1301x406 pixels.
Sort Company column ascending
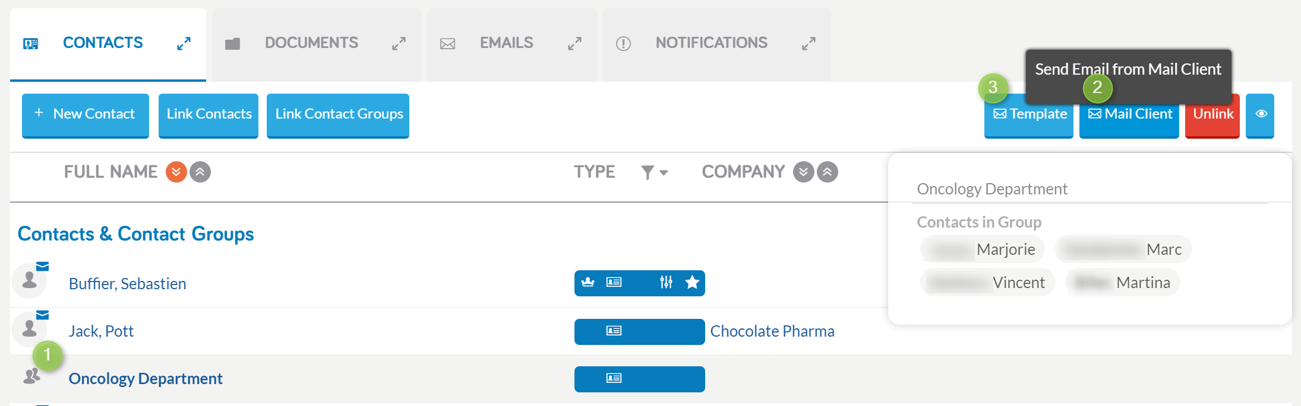point(828,172)
